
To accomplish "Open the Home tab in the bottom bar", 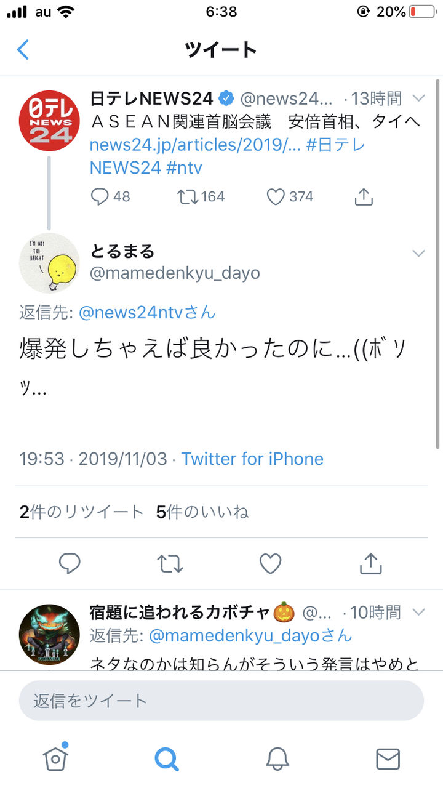I will coord(55,758).
